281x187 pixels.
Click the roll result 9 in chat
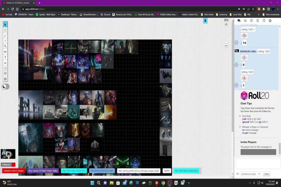pos(244,65)
